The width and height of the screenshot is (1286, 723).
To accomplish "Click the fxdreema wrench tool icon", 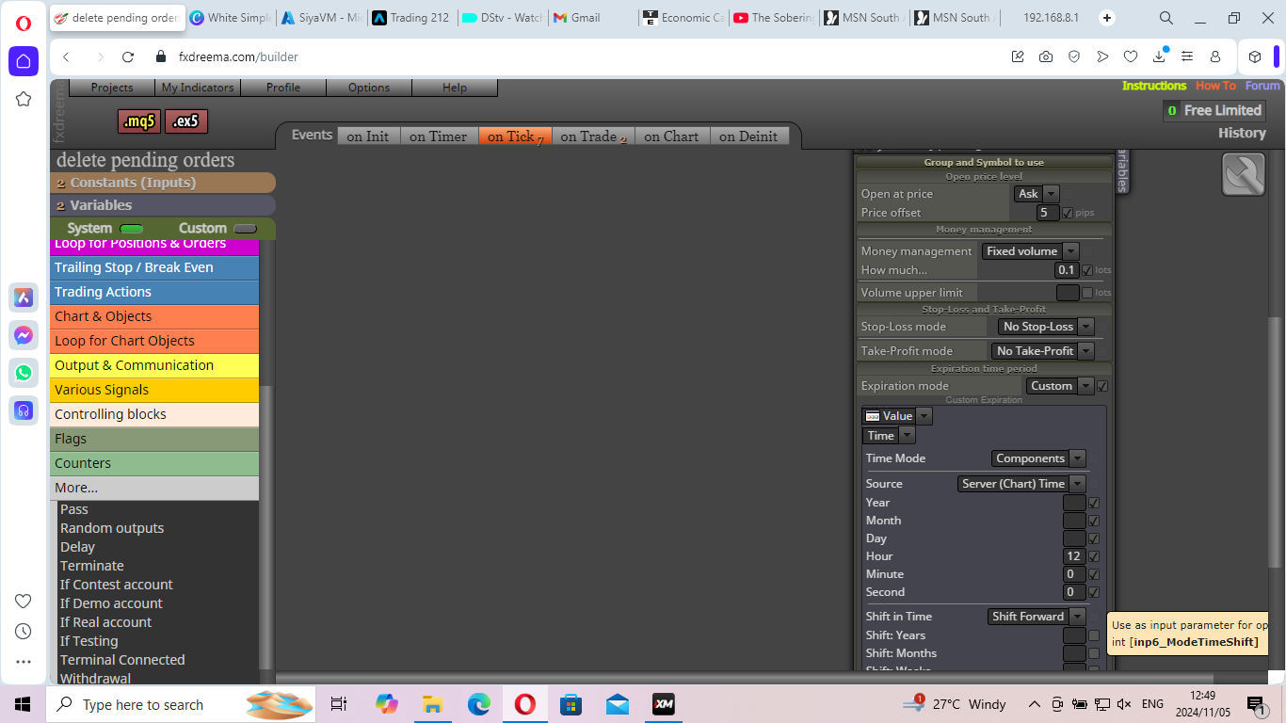I will tap(1244, 174).
